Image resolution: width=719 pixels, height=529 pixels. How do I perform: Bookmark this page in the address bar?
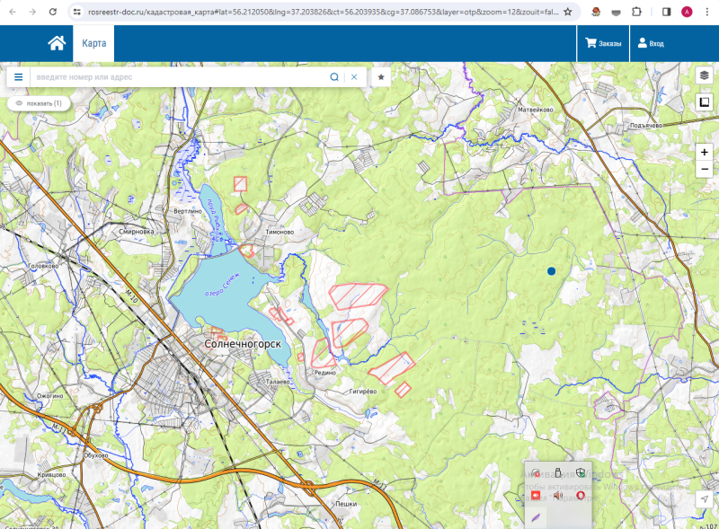pyautogui.click(x=568, y=12)
